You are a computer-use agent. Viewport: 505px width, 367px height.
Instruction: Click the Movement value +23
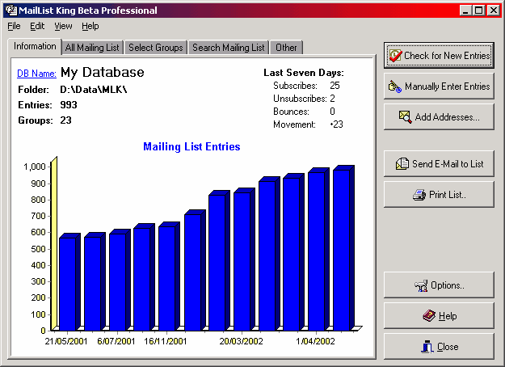337,124
